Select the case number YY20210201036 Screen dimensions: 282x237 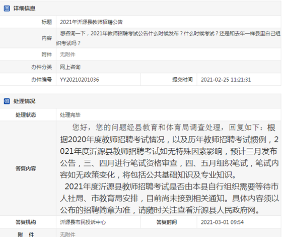(80, 80)
